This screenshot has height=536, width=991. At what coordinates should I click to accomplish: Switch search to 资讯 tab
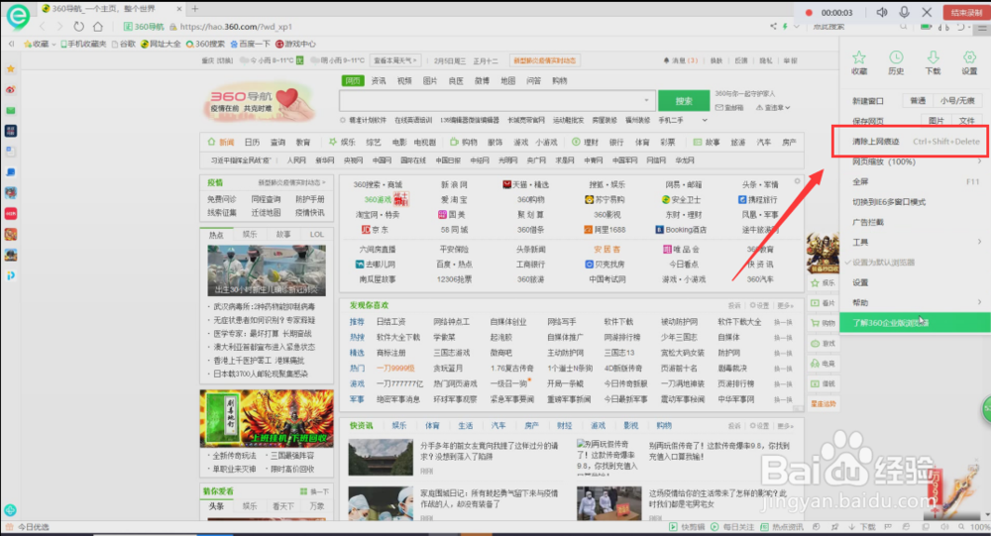point(379,81)
